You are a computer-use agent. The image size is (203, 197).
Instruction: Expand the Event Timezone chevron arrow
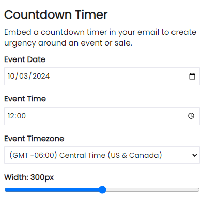click(x=195, y=155)
